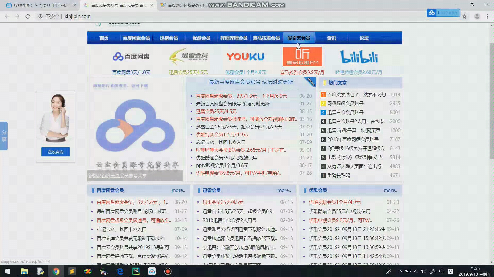This screenshot has width=494, height=277.
Task: Open 2018迅雷白金会员2人用号 link
Action: tap(229, 220)
